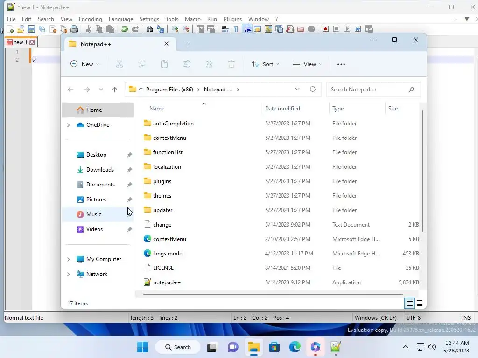Open the Language menu in Notepad++
The image size is (478, 358).
click(121, 19)
